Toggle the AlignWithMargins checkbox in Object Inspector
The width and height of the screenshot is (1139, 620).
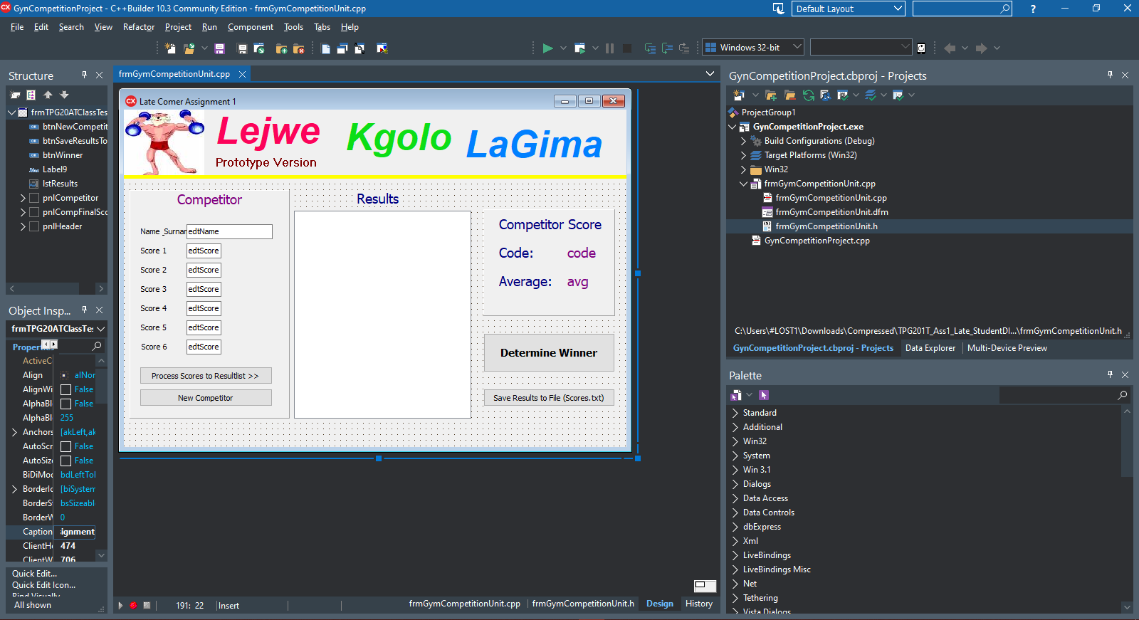point(65,389)
